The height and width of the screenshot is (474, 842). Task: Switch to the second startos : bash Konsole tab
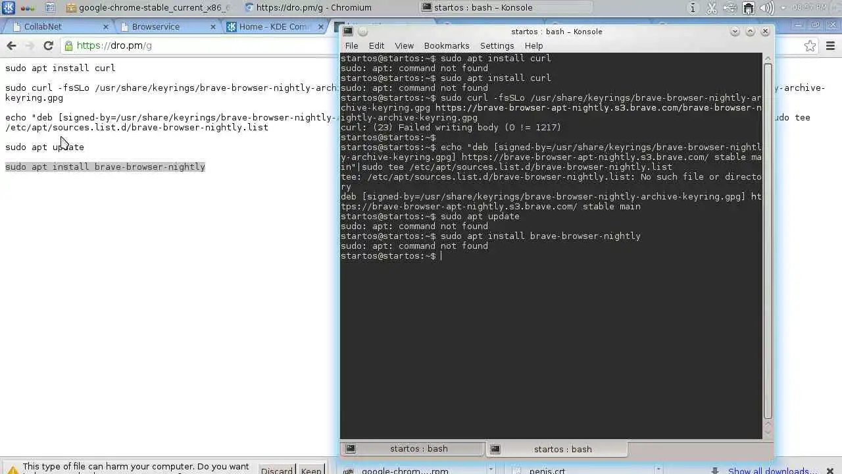pyautogui.click(x=557, y=449)
